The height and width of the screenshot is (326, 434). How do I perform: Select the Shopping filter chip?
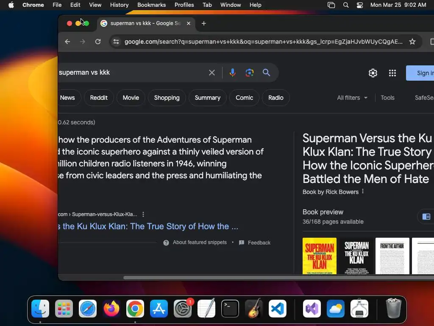click(167, 98)
